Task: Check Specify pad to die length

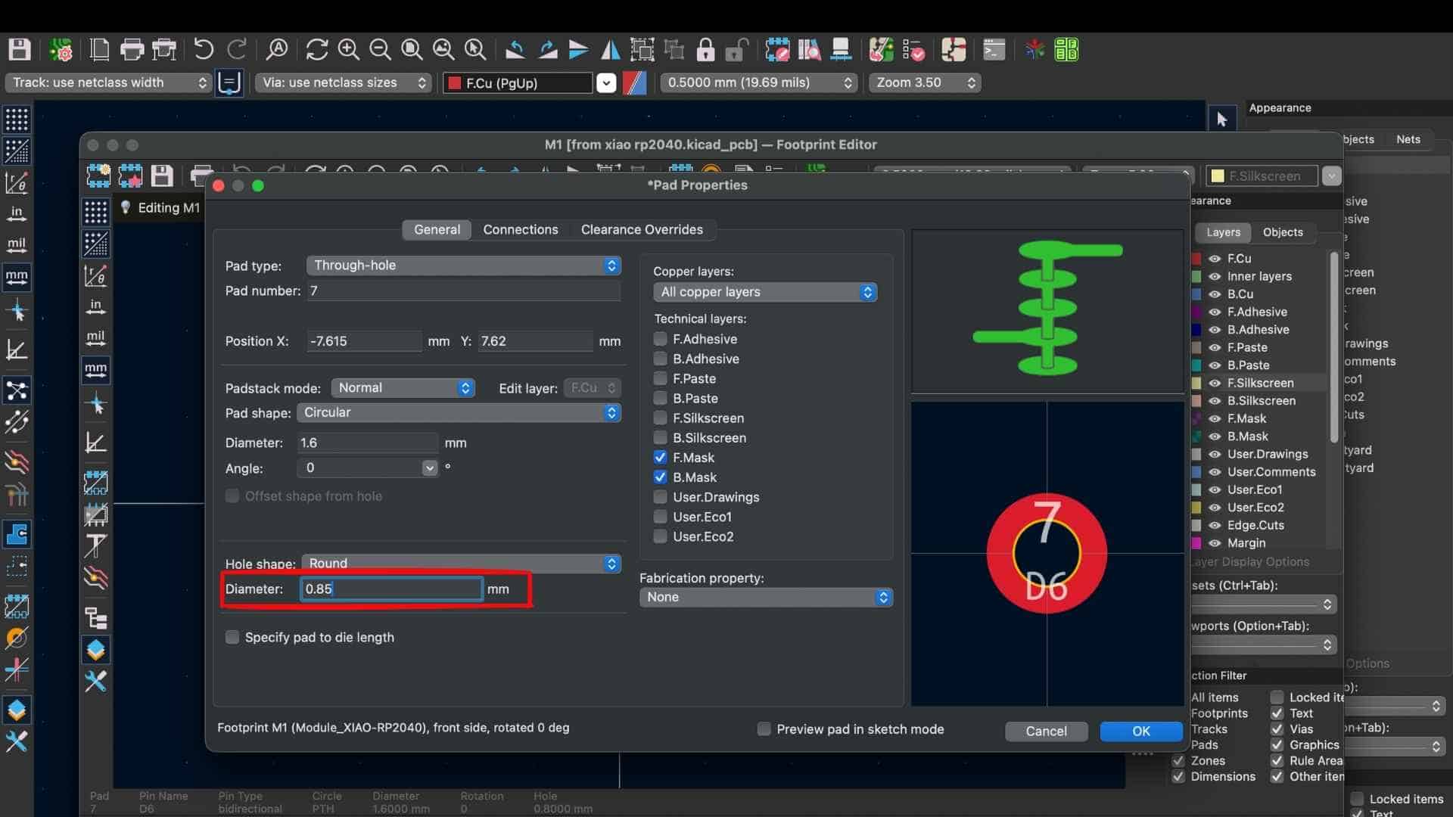Action: [x=232, y=637]
